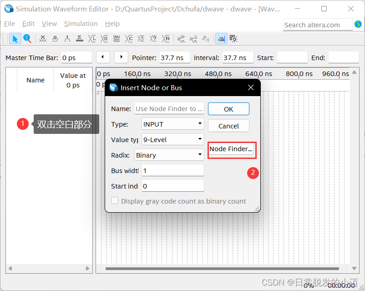365x291 pixels.
Task: Click the End time field
Action: 344,57
